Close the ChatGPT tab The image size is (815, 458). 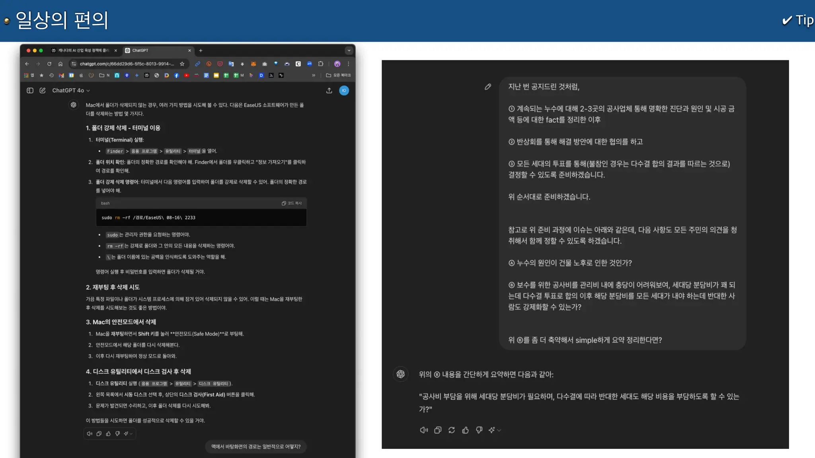click(189, 50)
